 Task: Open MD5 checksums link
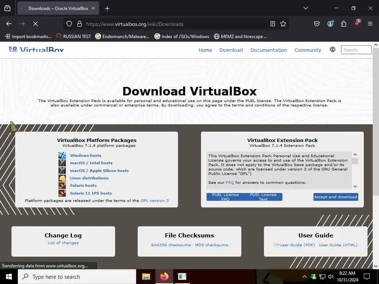tap(211, 245)
